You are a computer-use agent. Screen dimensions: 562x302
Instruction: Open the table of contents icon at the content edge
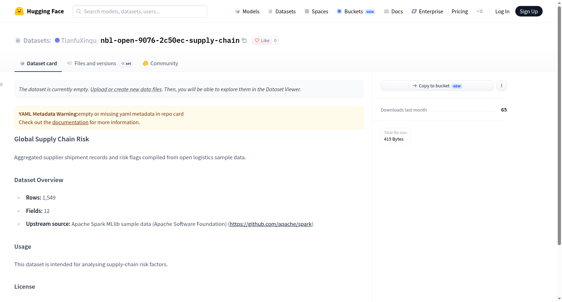2,85
